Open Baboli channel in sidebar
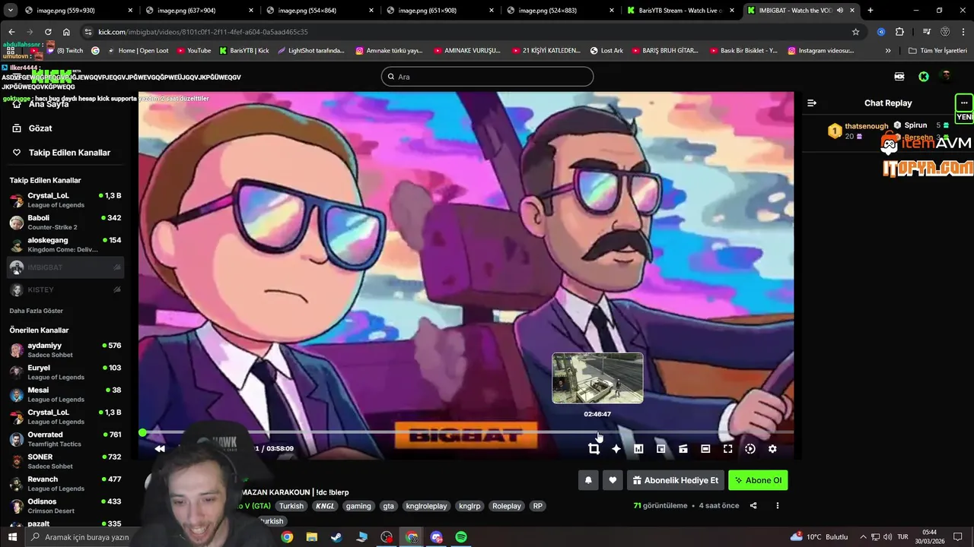Screen dimensions: 974x547 click(x=65, y=223)
